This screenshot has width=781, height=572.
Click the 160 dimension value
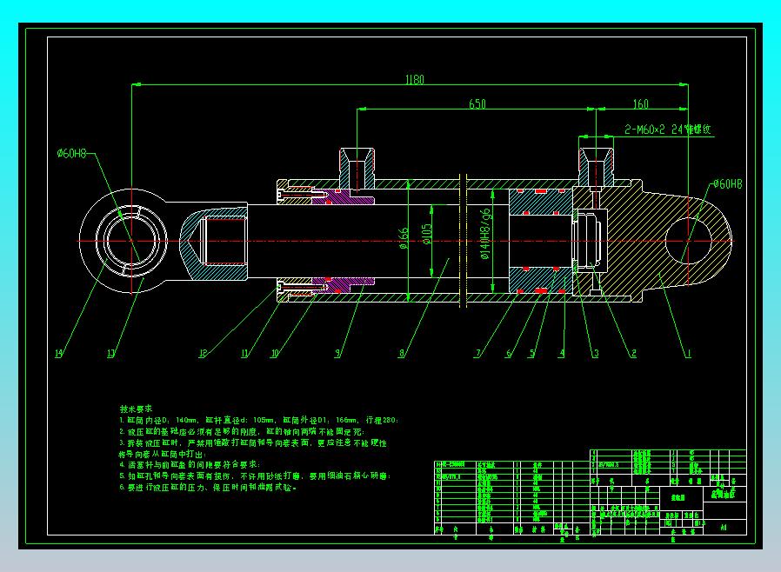(x=640, y=103)
